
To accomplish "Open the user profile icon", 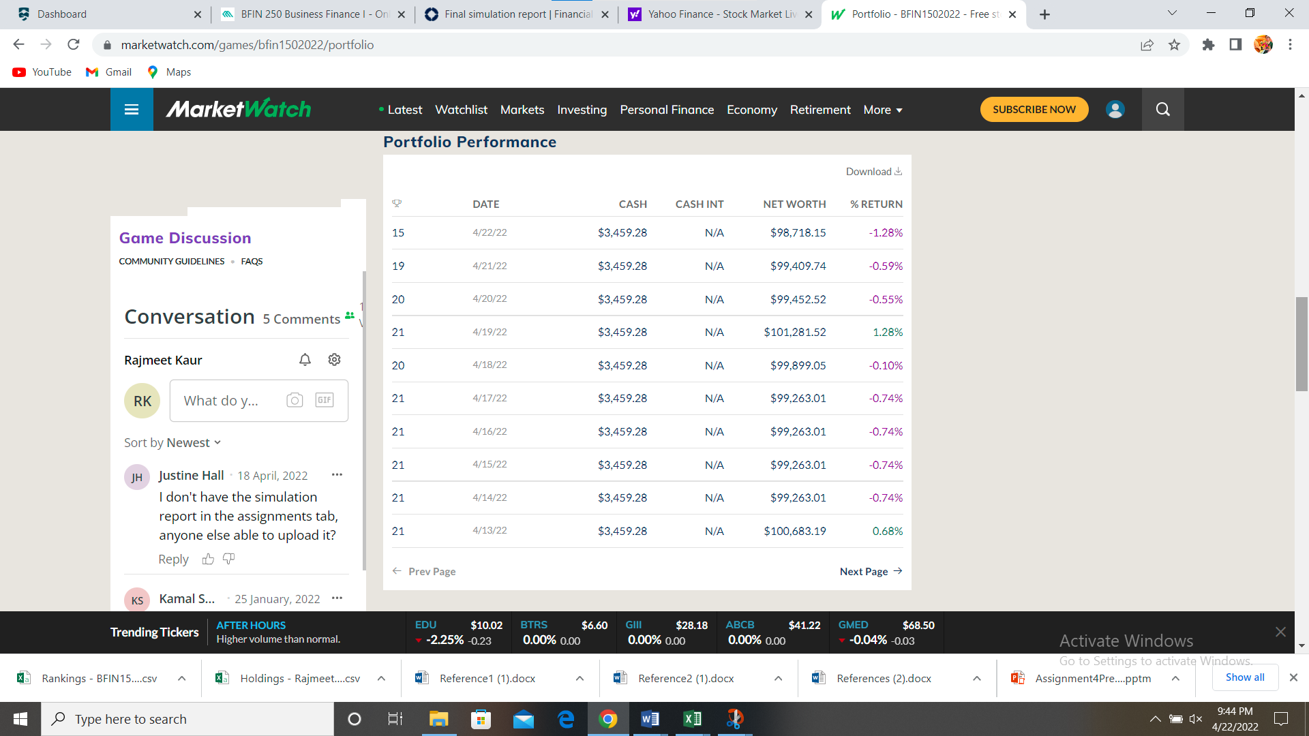I will pos(1115,110).
